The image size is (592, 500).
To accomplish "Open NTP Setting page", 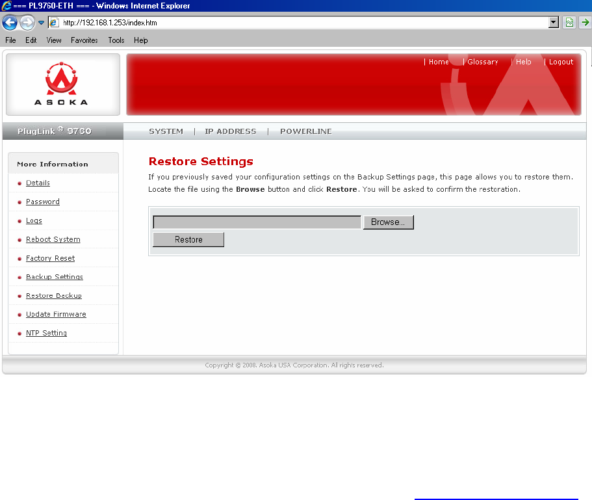I will [46, 333].
